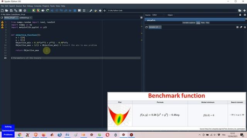Run file with green play button

(29, 10)
